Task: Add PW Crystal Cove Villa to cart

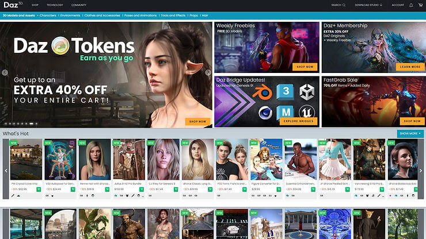Action: (39, 190)
